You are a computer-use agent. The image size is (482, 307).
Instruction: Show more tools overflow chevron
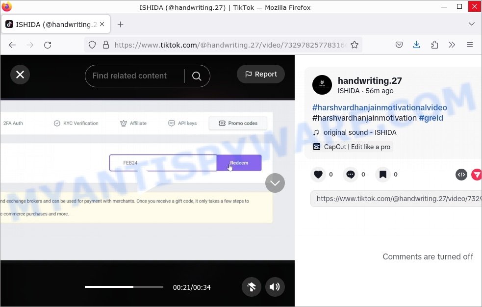tap(452, 45)
